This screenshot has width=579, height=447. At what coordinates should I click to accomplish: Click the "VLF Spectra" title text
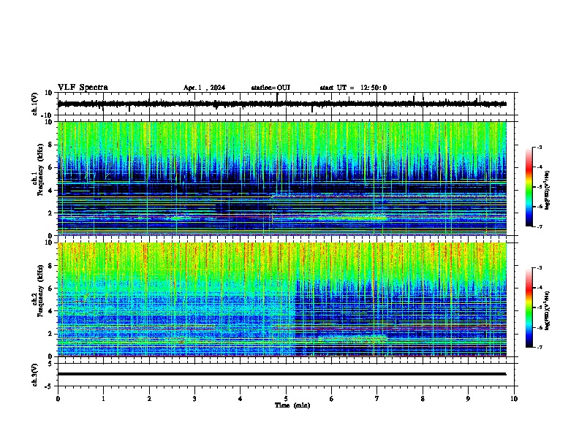pyautogui.click(x=83, y=88)
